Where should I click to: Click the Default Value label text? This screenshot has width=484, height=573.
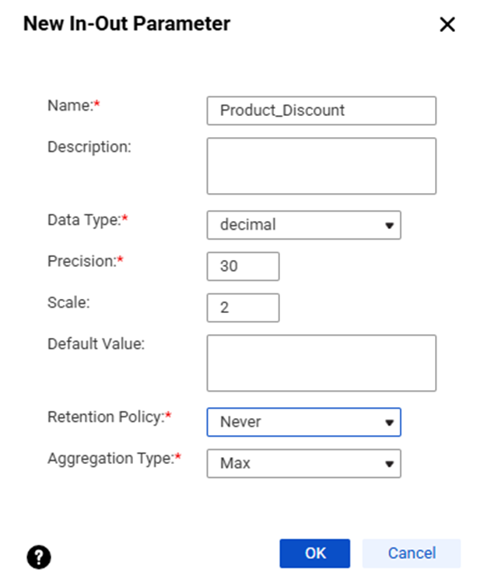[x=96, y=343]
